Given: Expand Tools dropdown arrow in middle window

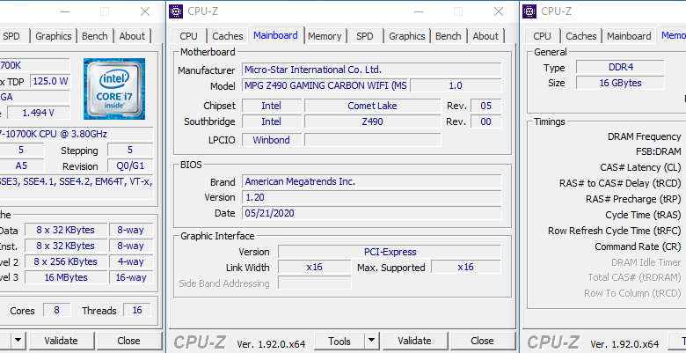Looking at the screenshot, I should (x=371, y=341).
